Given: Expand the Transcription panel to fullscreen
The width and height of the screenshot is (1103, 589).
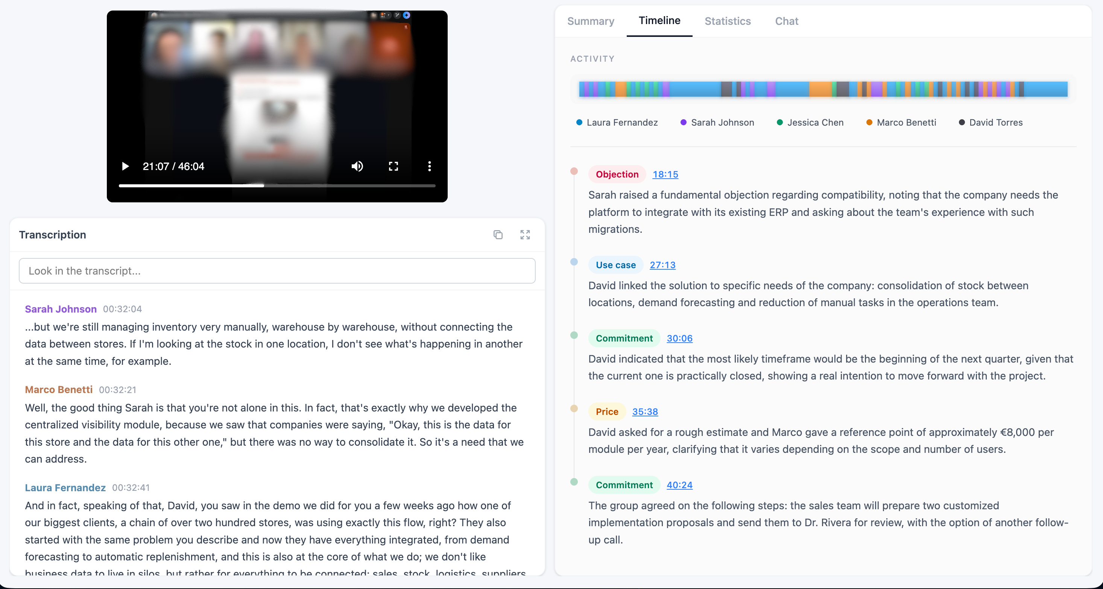Looking at the screenshot, I should [x=525, y=235].
